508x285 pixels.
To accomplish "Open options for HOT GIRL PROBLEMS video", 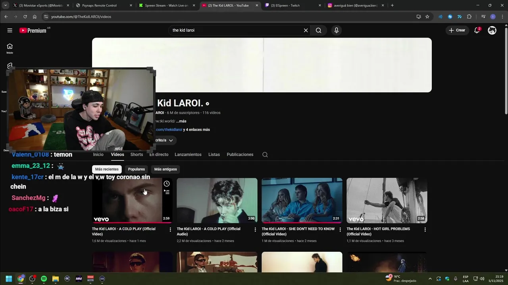I will pyautogui.click(x=425, y=230).
